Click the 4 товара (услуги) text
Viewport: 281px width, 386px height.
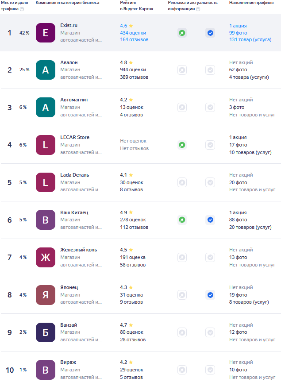(x=249, y=77)
